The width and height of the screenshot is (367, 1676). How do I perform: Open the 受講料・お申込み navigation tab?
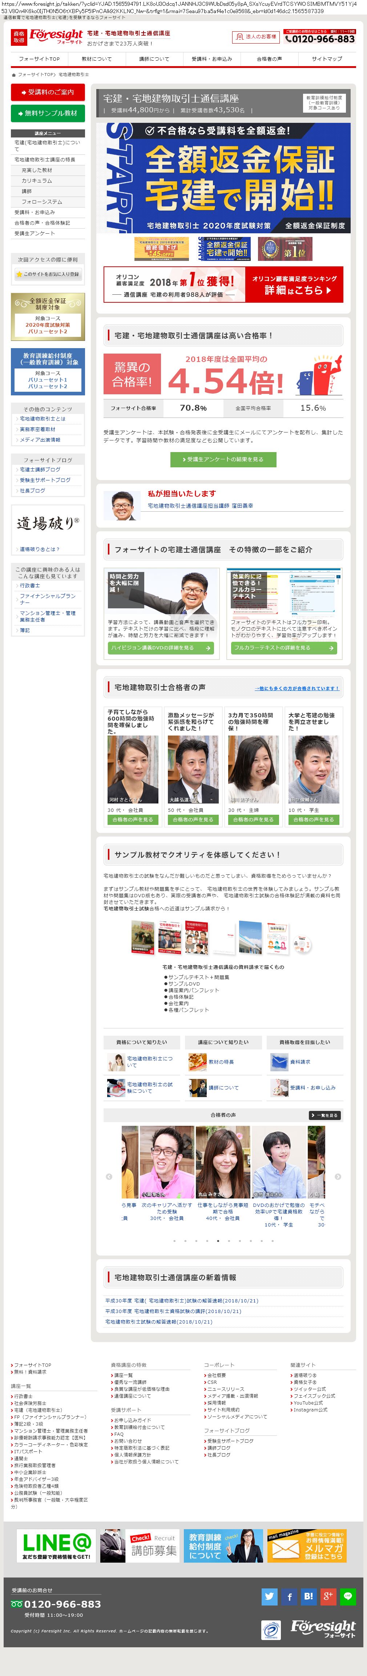pos(211,59)
